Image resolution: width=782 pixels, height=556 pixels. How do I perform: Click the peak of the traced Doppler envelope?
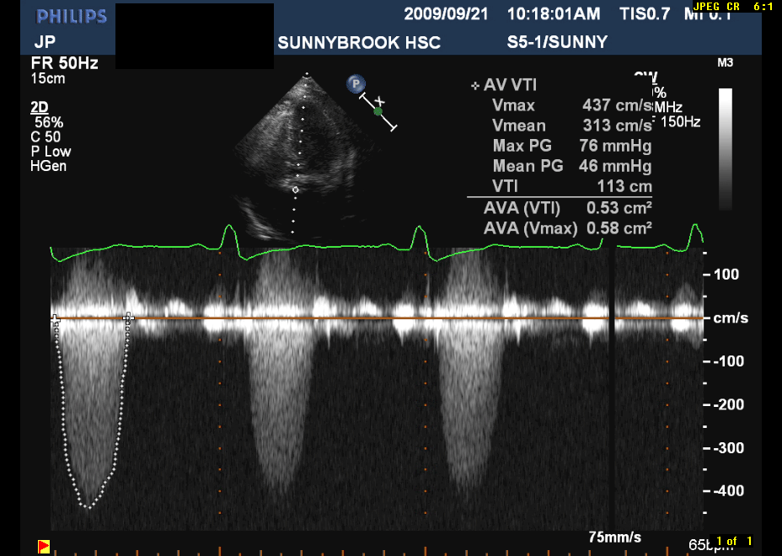click(88, 506)
